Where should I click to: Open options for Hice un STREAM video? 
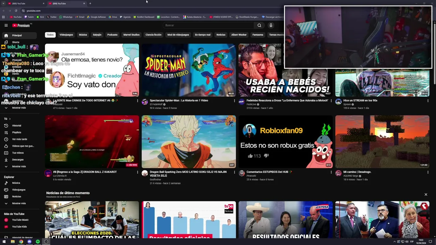pos(428,101)
